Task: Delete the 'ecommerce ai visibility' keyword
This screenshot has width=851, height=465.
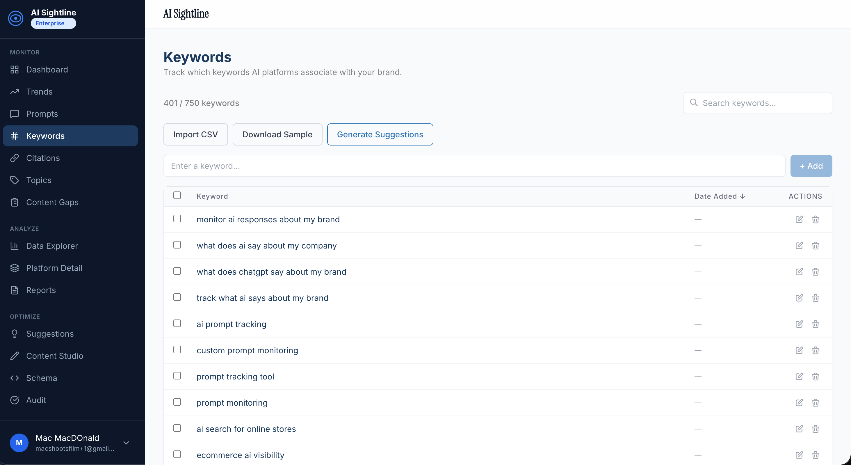Action: 815,455
